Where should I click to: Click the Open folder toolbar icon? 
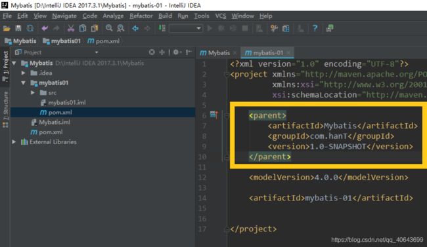(x=7, y=28)
